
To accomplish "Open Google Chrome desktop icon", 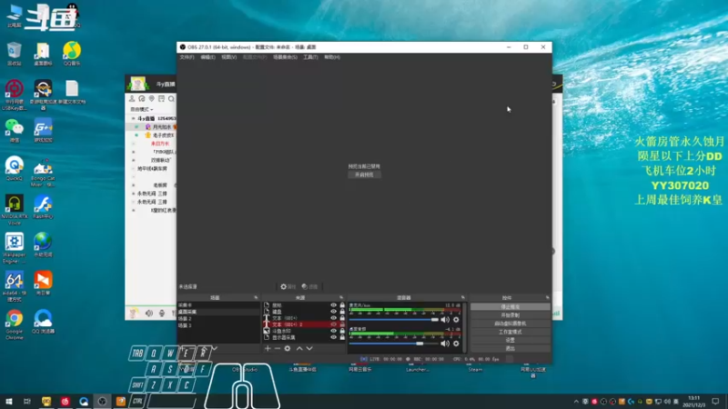I will coord(15,324).
